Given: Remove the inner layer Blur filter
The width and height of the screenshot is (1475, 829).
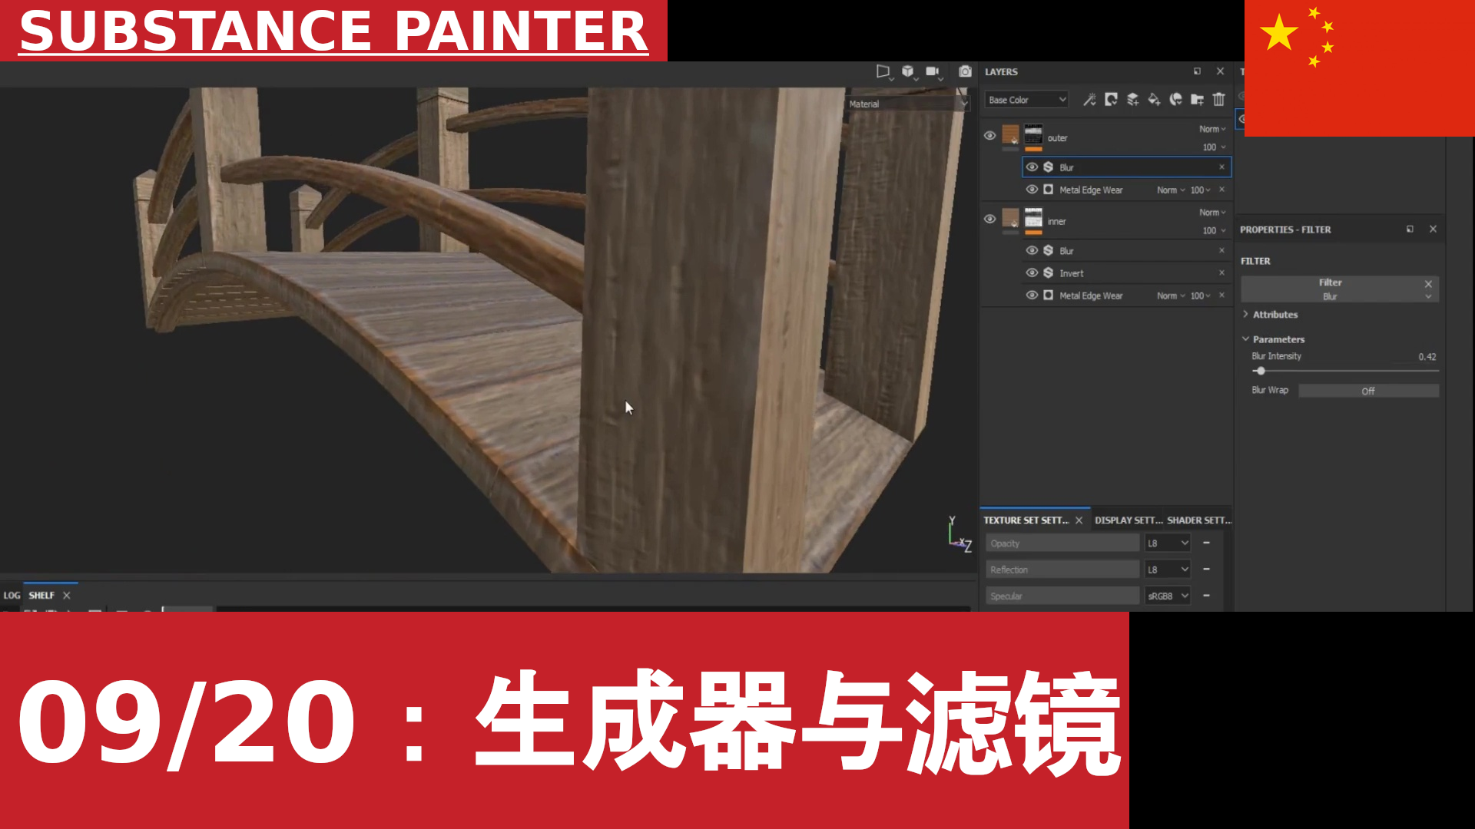Looking at the screenshot, I should (x=1221, y=251).
